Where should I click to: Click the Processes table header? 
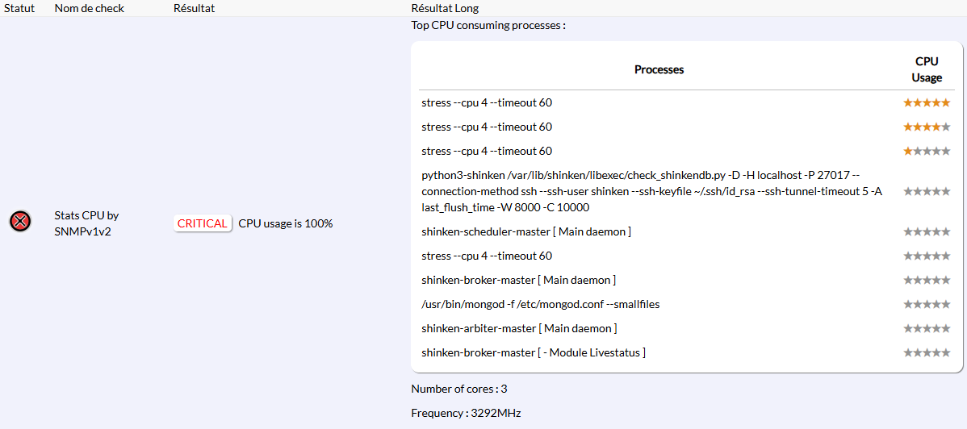(659, 69)
